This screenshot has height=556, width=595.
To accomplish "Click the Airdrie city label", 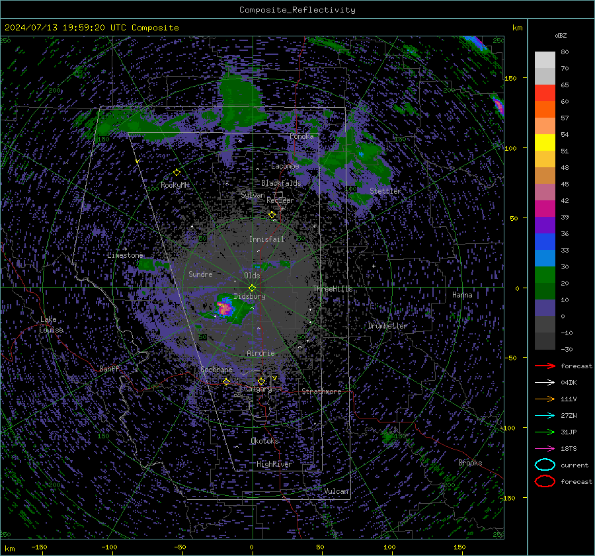I will (x=260, y=353).
